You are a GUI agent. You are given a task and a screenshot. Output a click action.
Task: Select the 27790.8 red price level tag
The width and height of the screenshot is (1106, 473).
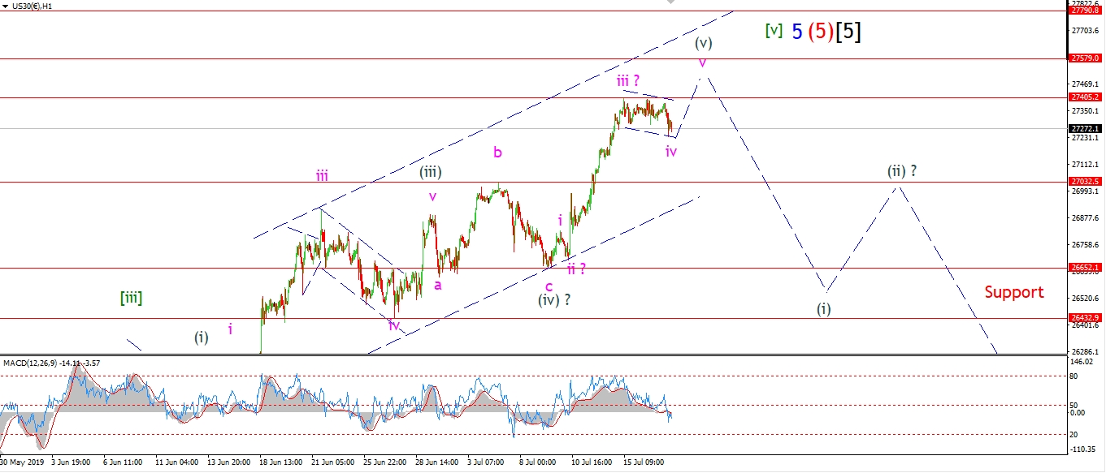1085,11
